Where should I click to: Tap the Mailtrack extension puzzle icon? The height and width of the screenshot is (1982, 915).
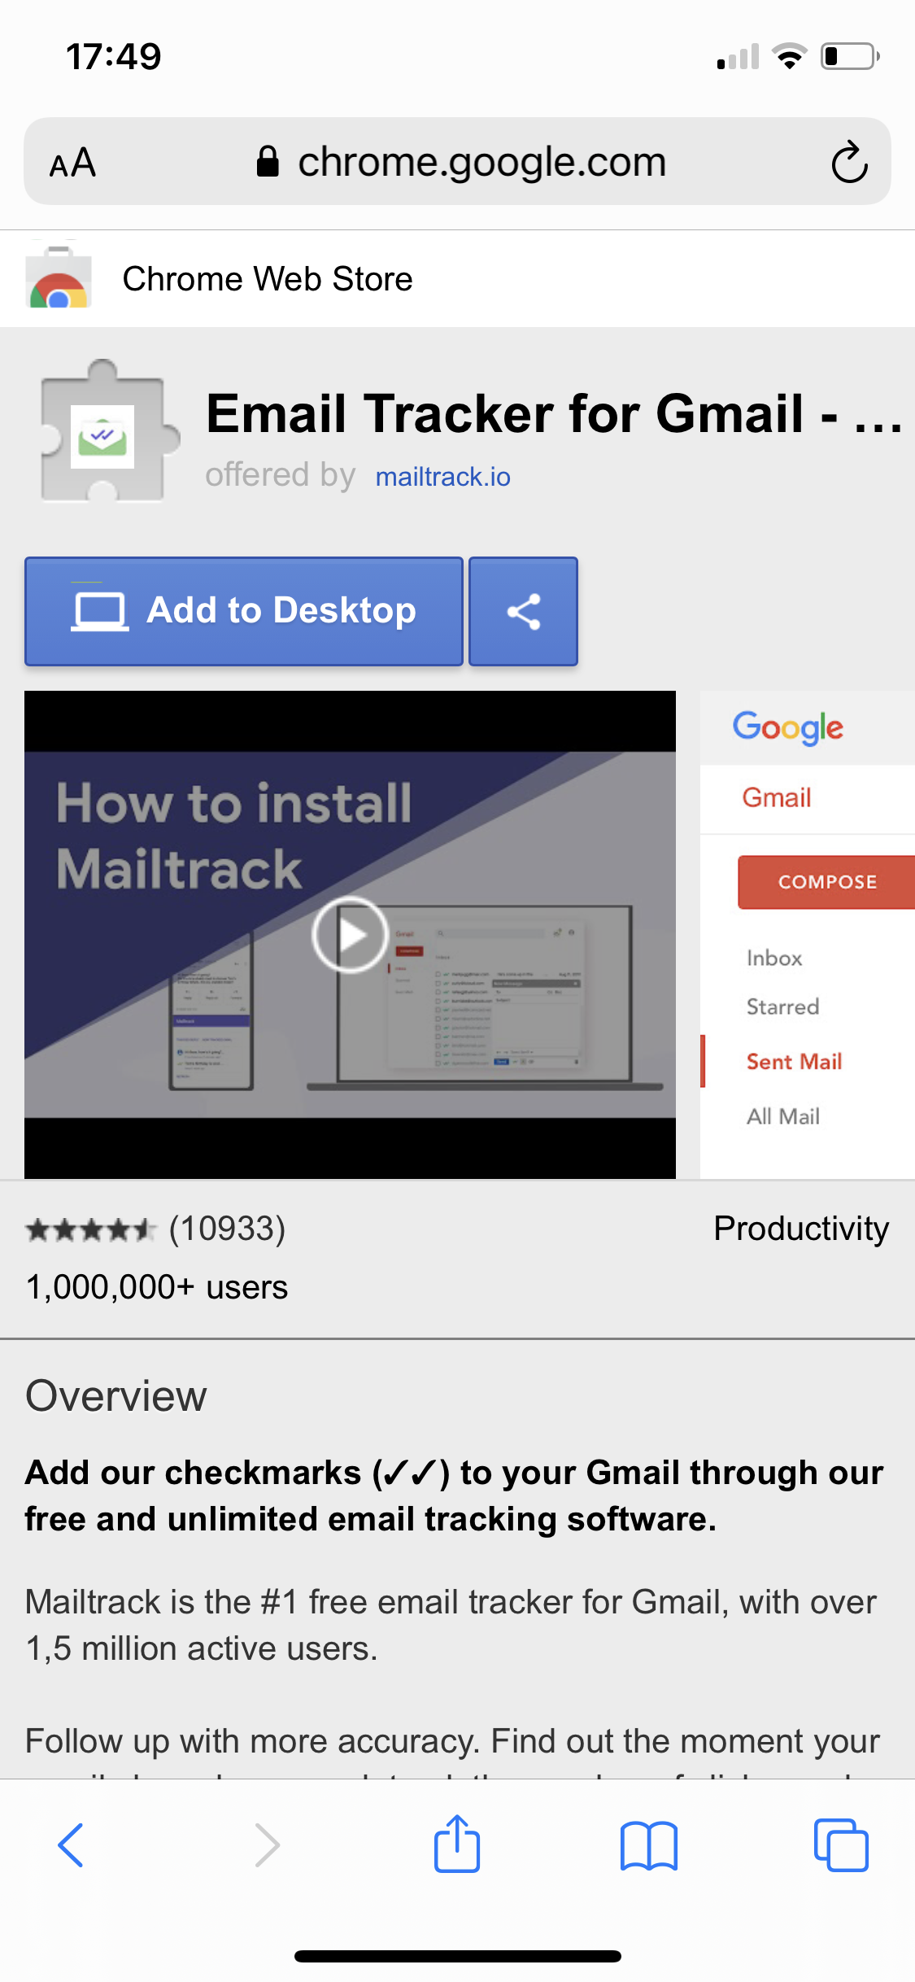pos(109,432)
